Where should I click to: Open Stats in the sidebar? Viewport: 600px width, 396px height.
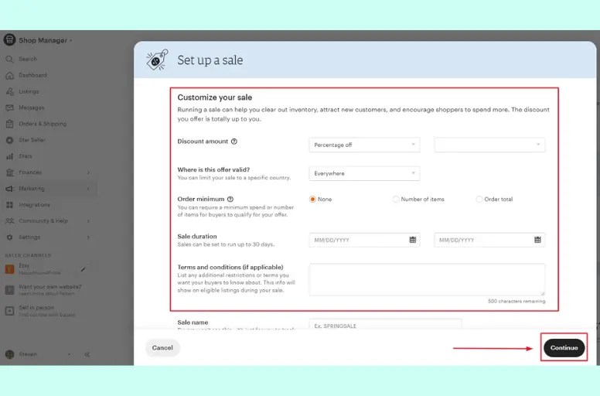(26, 156)
